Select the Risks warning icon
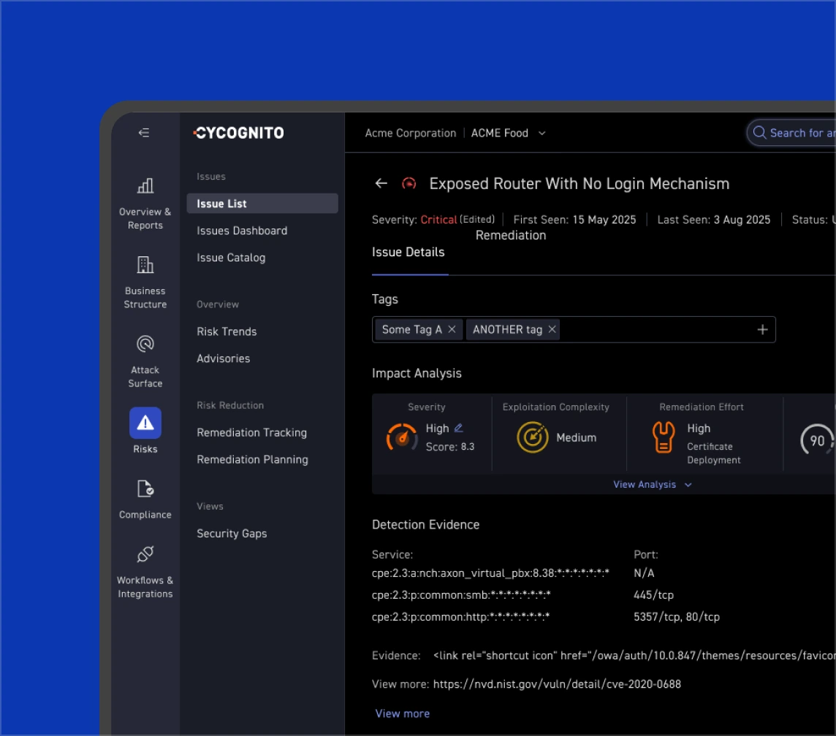The width and height of the screenshot is (836, 736). [x=145, y=423]
